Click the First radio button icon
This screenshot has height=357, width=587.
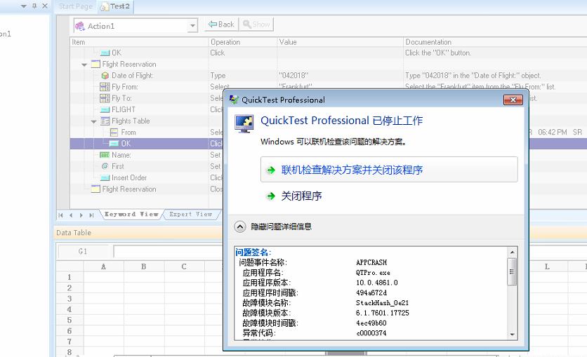pyautogui.click(x=105, y=166)
